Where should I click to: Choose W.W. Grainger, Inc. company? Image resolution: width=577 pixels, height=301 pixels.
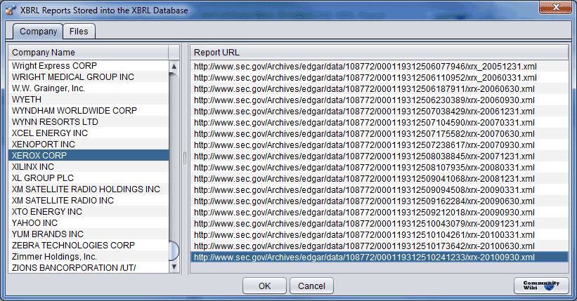(89, 88)
